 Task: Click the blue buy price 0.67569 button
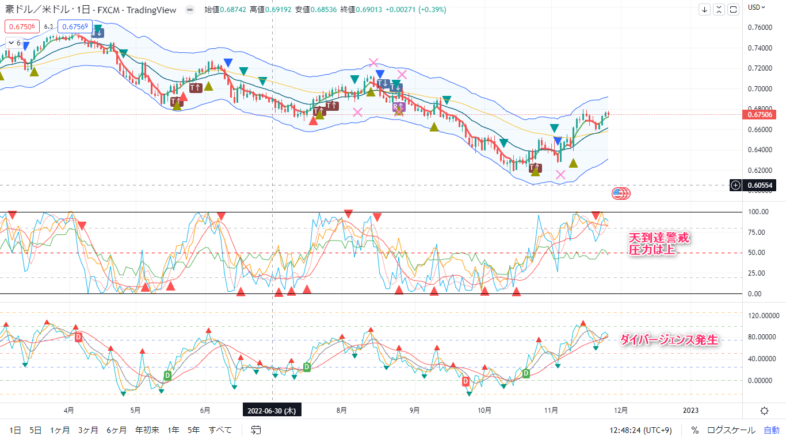point(75,26)
